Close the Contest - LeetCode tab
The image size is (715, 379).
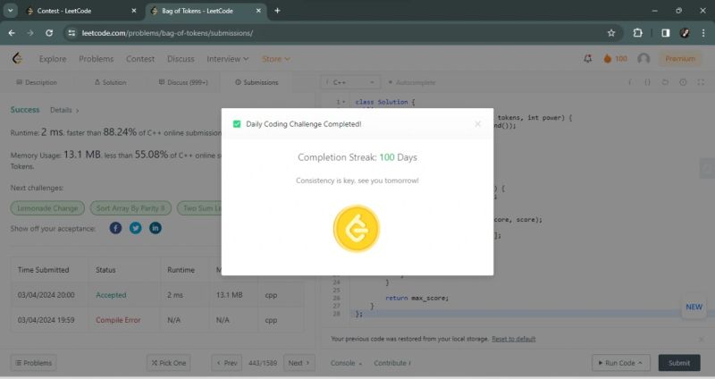[133, 11]
